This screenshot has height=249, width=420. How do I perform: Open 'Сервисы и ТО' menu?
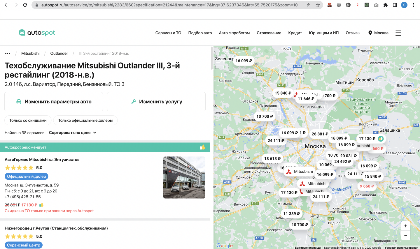[168, 33]
